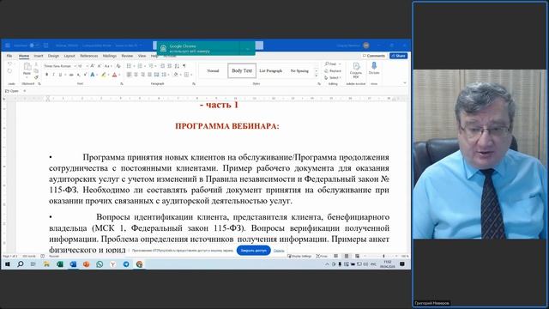Toggle Italic formatting
The height and width of the screenshot is (309, 549).
[x=53, y=75]
